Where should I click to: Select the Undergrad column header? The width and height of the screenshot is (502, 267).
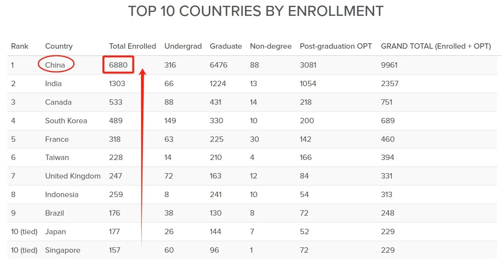pos(183,46)
